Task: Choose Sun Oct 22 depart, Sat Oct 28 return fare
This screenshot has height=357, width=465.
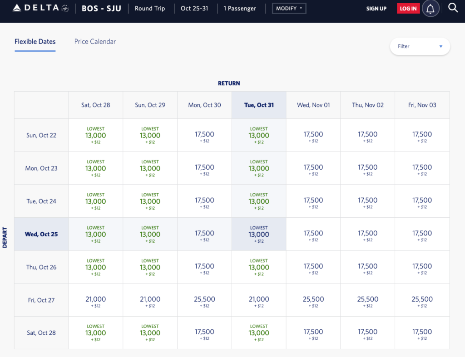Action: [x=95, y=135]
